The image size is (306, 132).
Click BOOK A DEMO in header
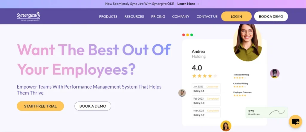[x=271, y=17]
